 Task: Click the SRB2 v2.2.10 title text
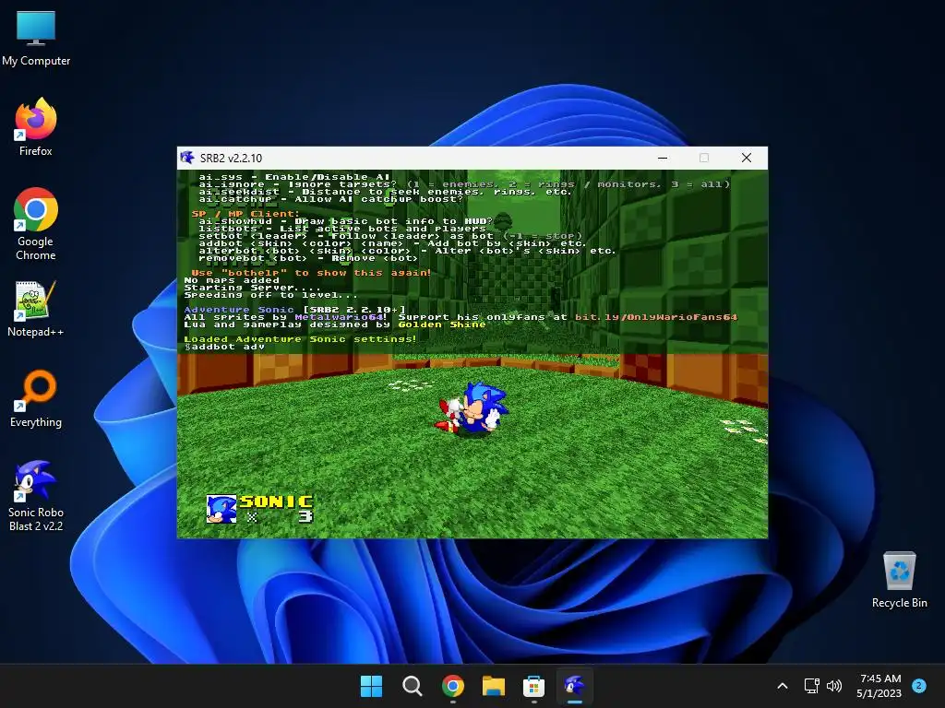pyautogui.click(x=231, y=159)
